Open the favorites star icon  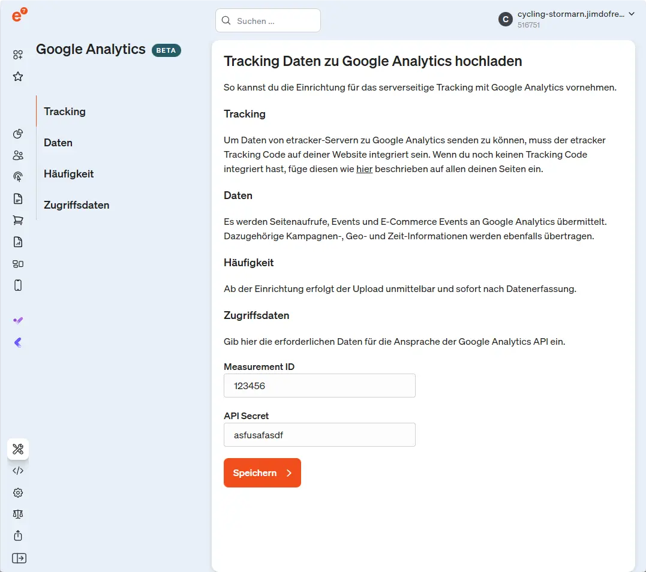click(18, 77)
